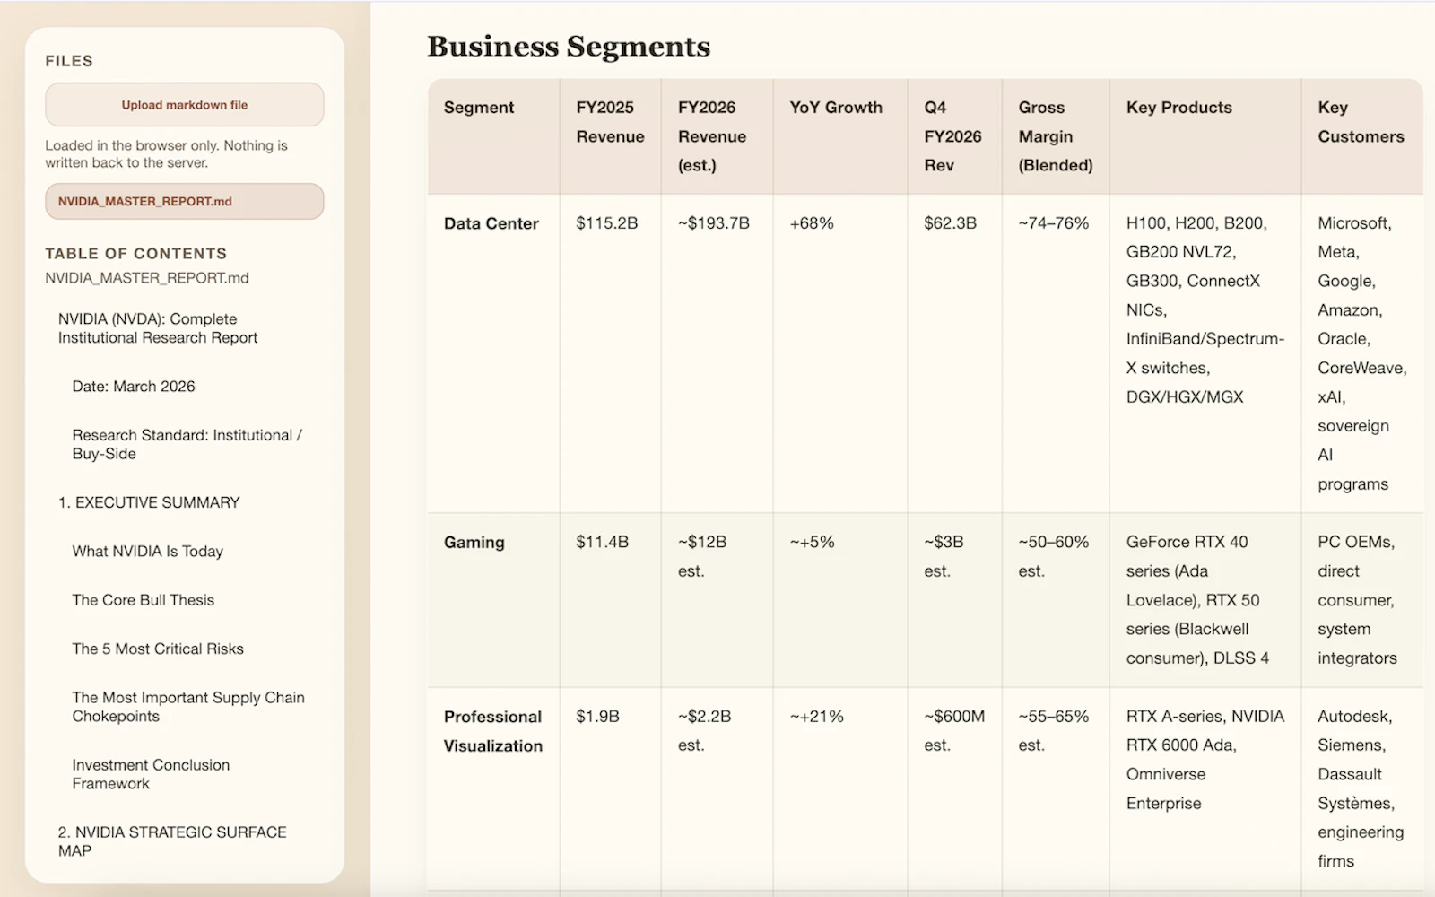Screen dimensions: 1435x897
Task: Jump to the Date: March 2026 entry
Action: pyautogui.click(x=134, y=387)
